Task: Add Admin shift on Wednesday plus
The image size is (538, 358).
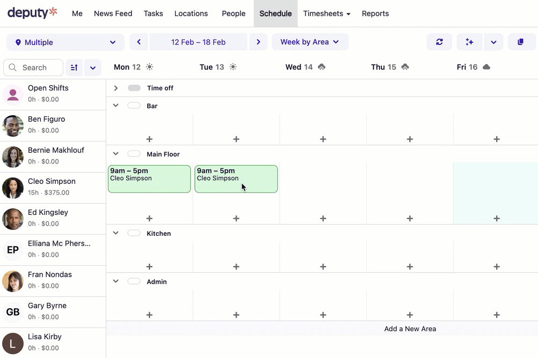Action: [323, 315]
